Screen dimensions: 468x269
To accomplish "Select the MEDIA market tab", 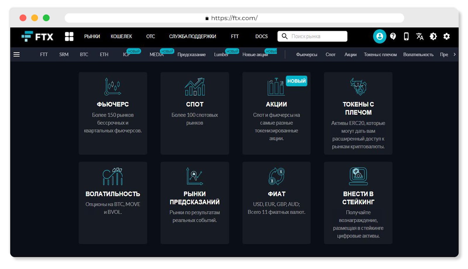I will pyautogui.click(x=156, y=54).
